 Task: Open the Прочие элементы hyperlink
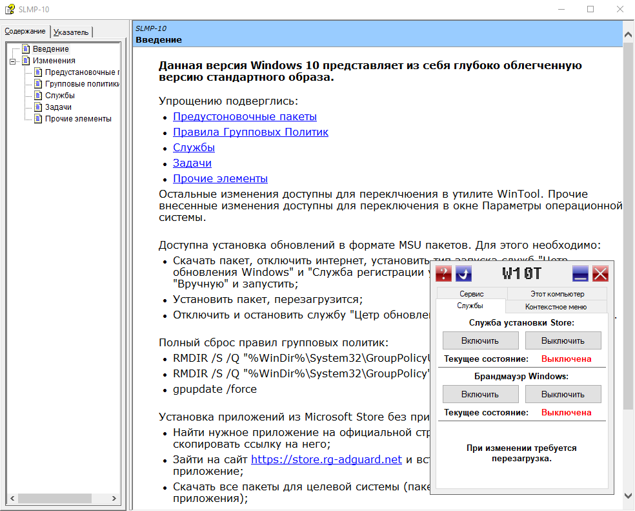click(x=220, y=179)
